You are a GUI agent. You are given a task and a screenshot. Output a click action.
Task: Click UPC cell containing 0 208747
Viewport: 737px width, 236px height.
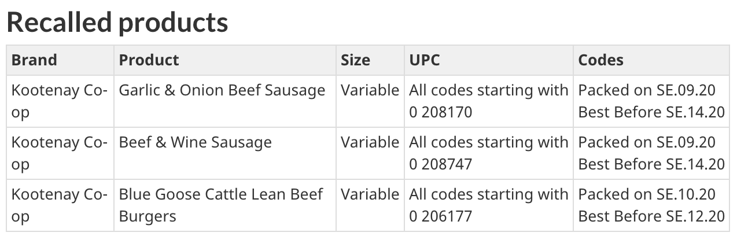tap(489, 153)
